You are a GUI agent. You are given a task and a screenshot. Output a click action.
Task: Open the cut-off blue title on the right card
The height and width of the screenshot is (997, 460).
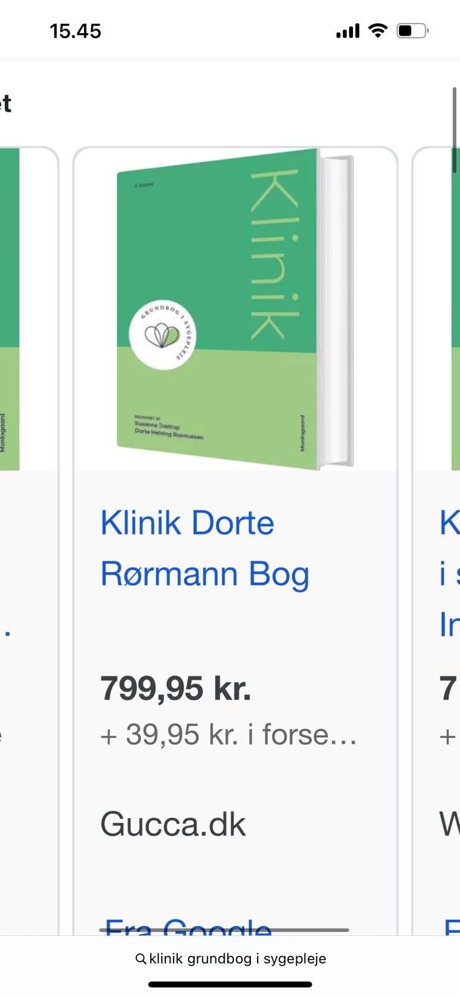coord(449,573)
